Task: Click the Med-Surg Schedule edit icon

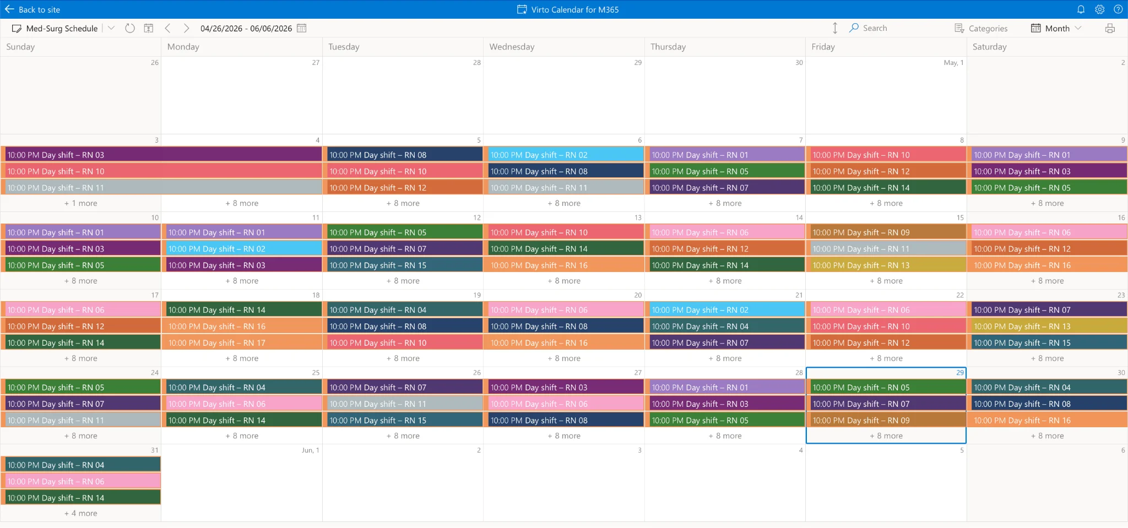Action: 17,28
